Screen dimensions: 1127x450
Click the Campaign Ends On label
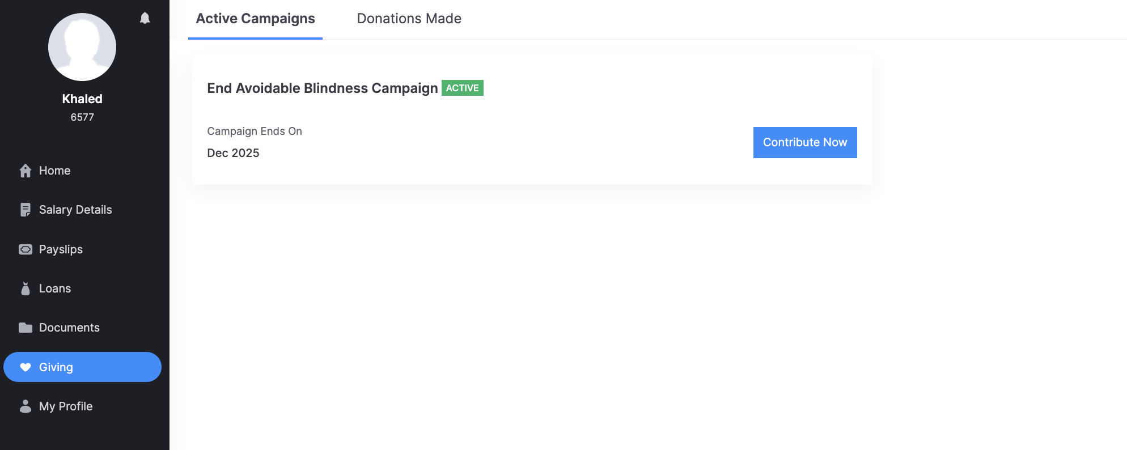(255, 131)
